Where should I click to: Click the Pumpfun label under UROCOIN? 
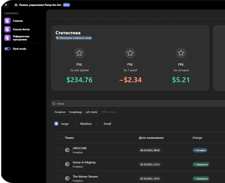78,152
